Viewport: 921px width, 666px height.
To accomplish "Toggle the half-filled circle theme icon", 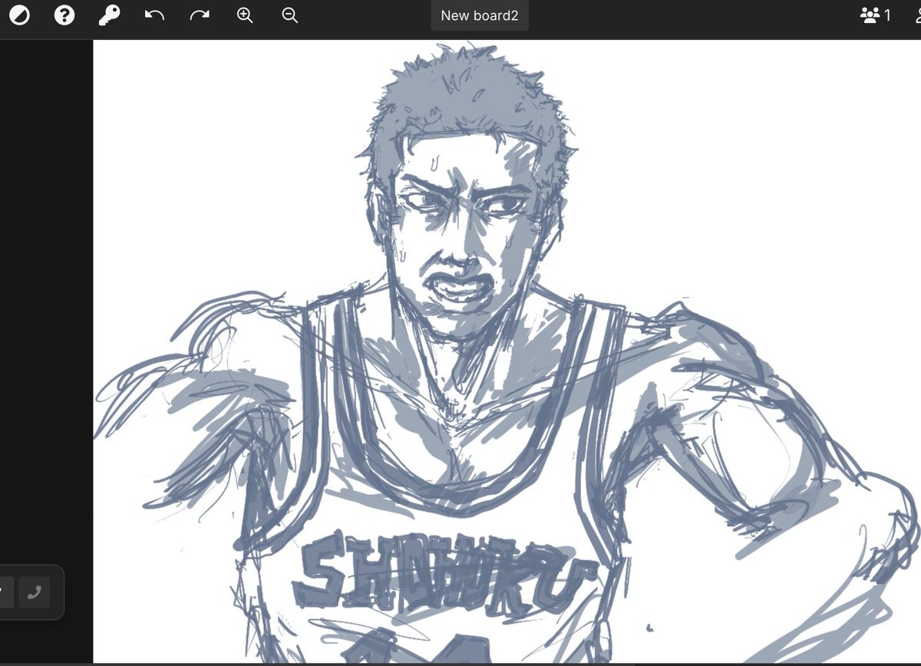I will 19,15.
